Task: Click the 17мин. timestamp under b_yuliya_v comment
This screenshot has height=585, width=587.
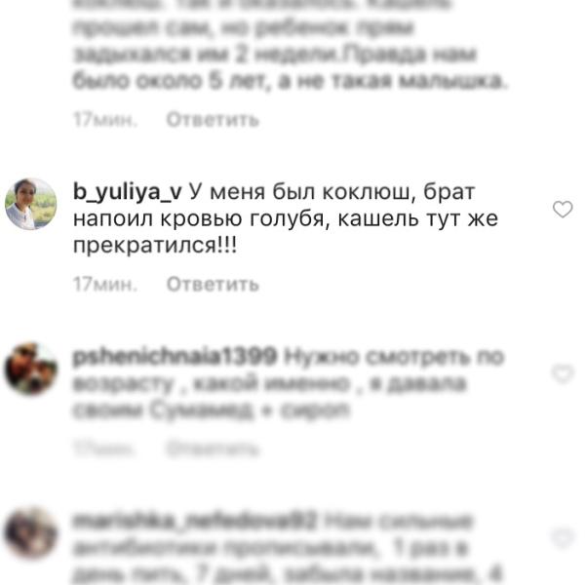Action: pyautogui.click(x=105, y=284)
